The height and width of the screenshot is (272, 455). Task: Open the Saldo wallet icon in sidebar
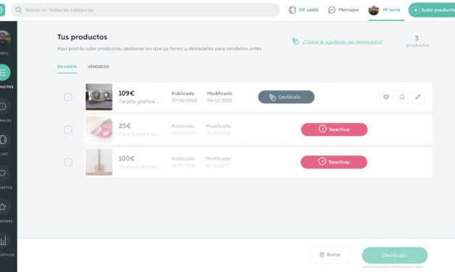[x=4, y=140]
